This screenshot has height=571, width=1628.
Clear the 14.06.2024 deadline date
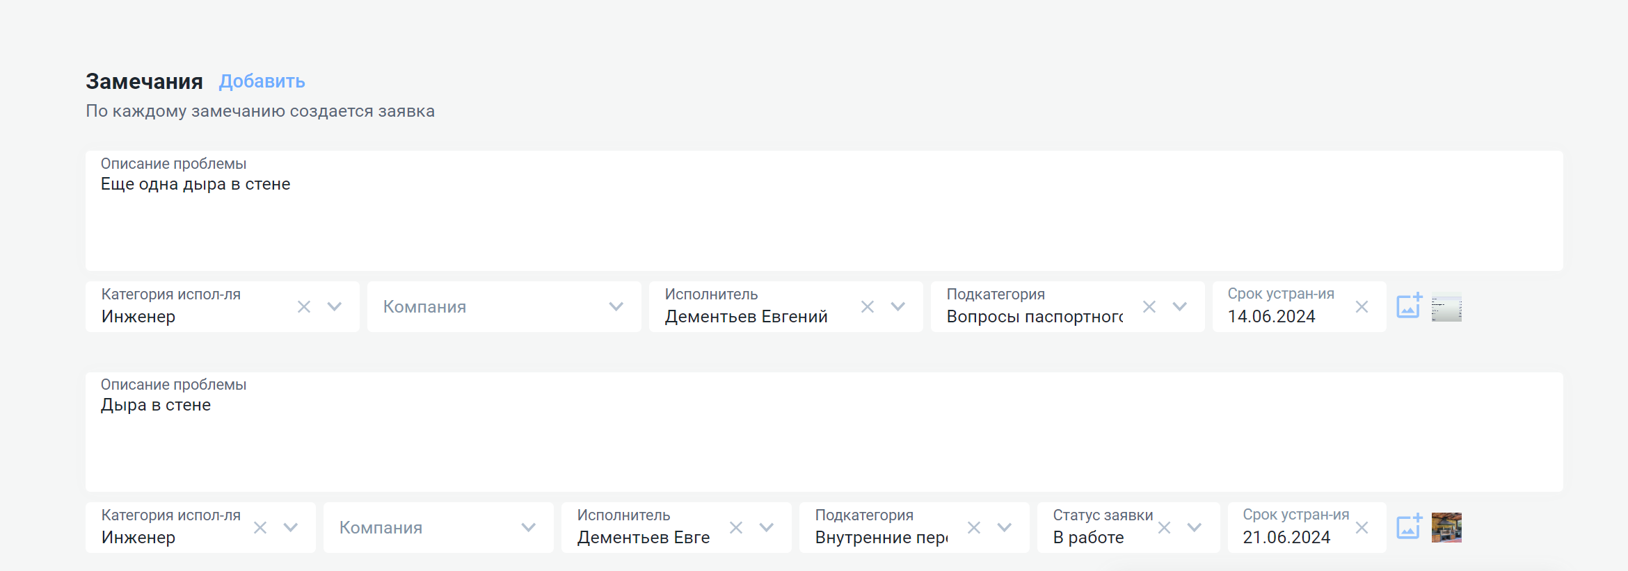tap(1362, 307)
